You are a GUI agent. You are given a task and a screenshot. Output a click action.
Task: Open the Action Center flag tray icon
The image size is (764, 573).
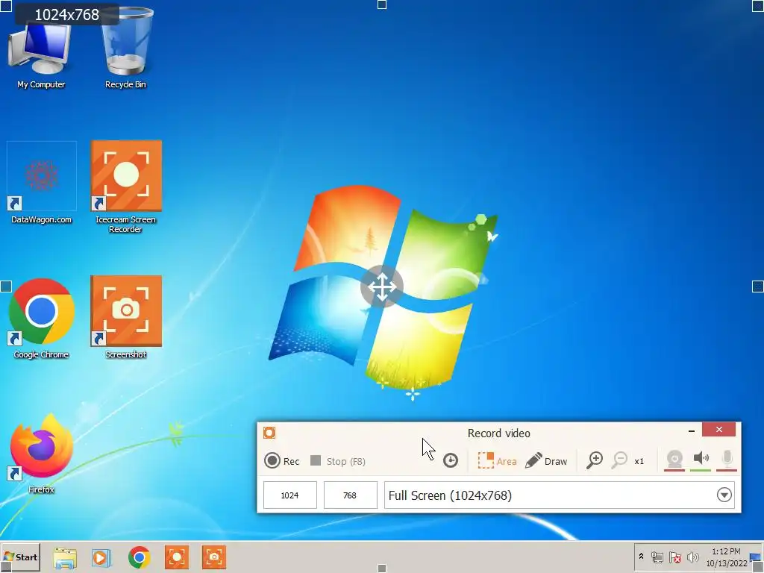[x=674, y=557]
